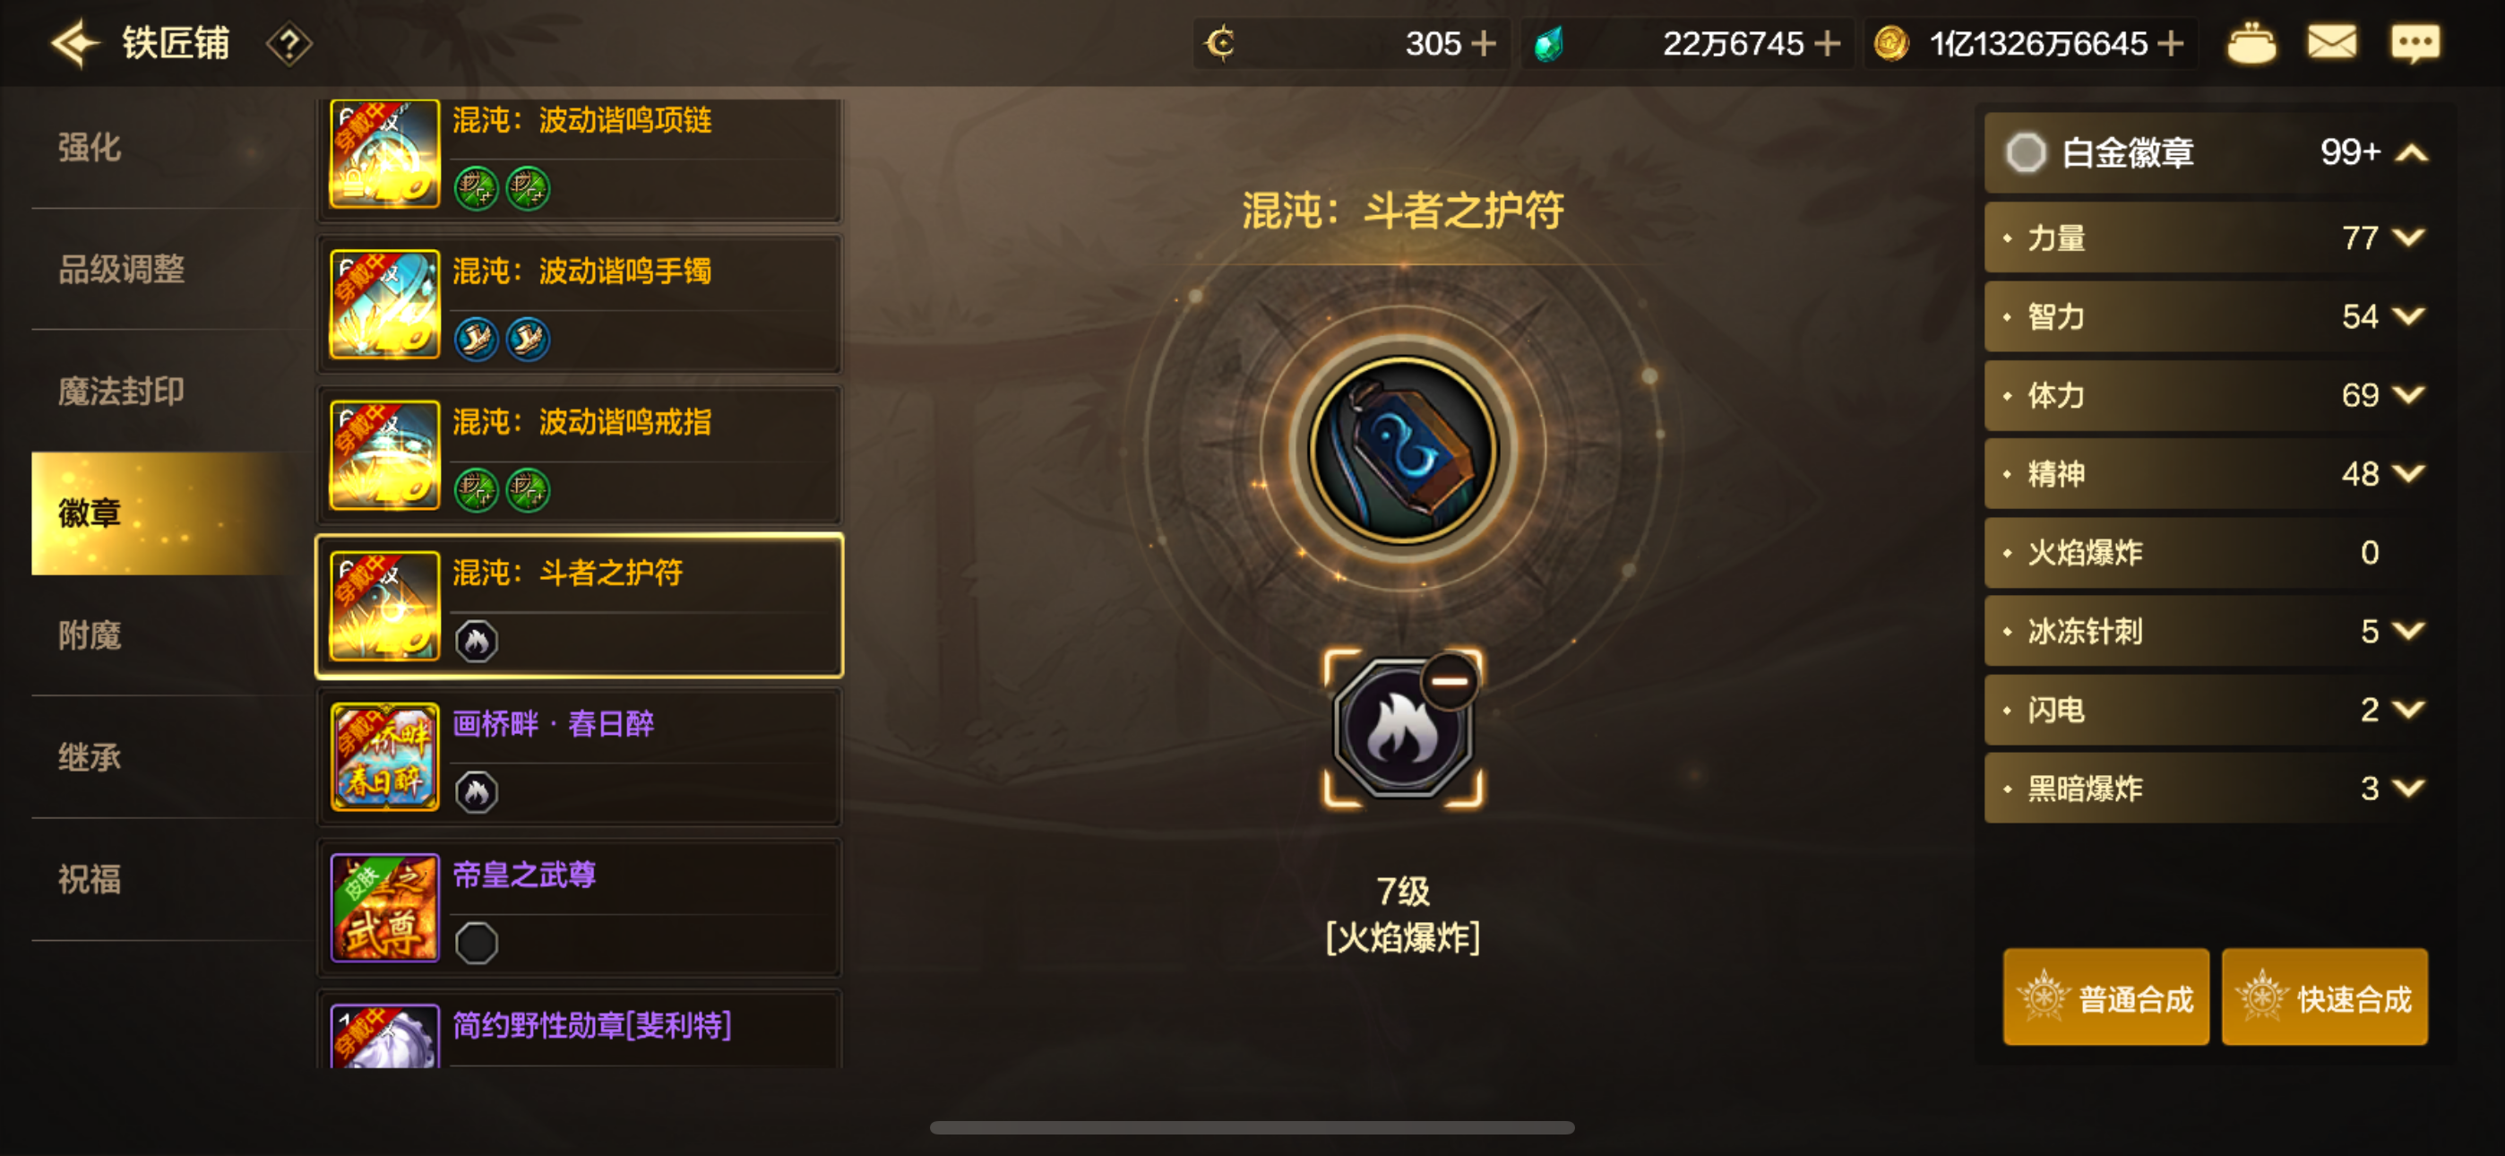Image resolution: width=2505 pixels, height=1156 pixels.
Task: Select 混沌：波动谐鸣手镯 in equipment list
Action: pyautogui.click(x=580, y=304)
